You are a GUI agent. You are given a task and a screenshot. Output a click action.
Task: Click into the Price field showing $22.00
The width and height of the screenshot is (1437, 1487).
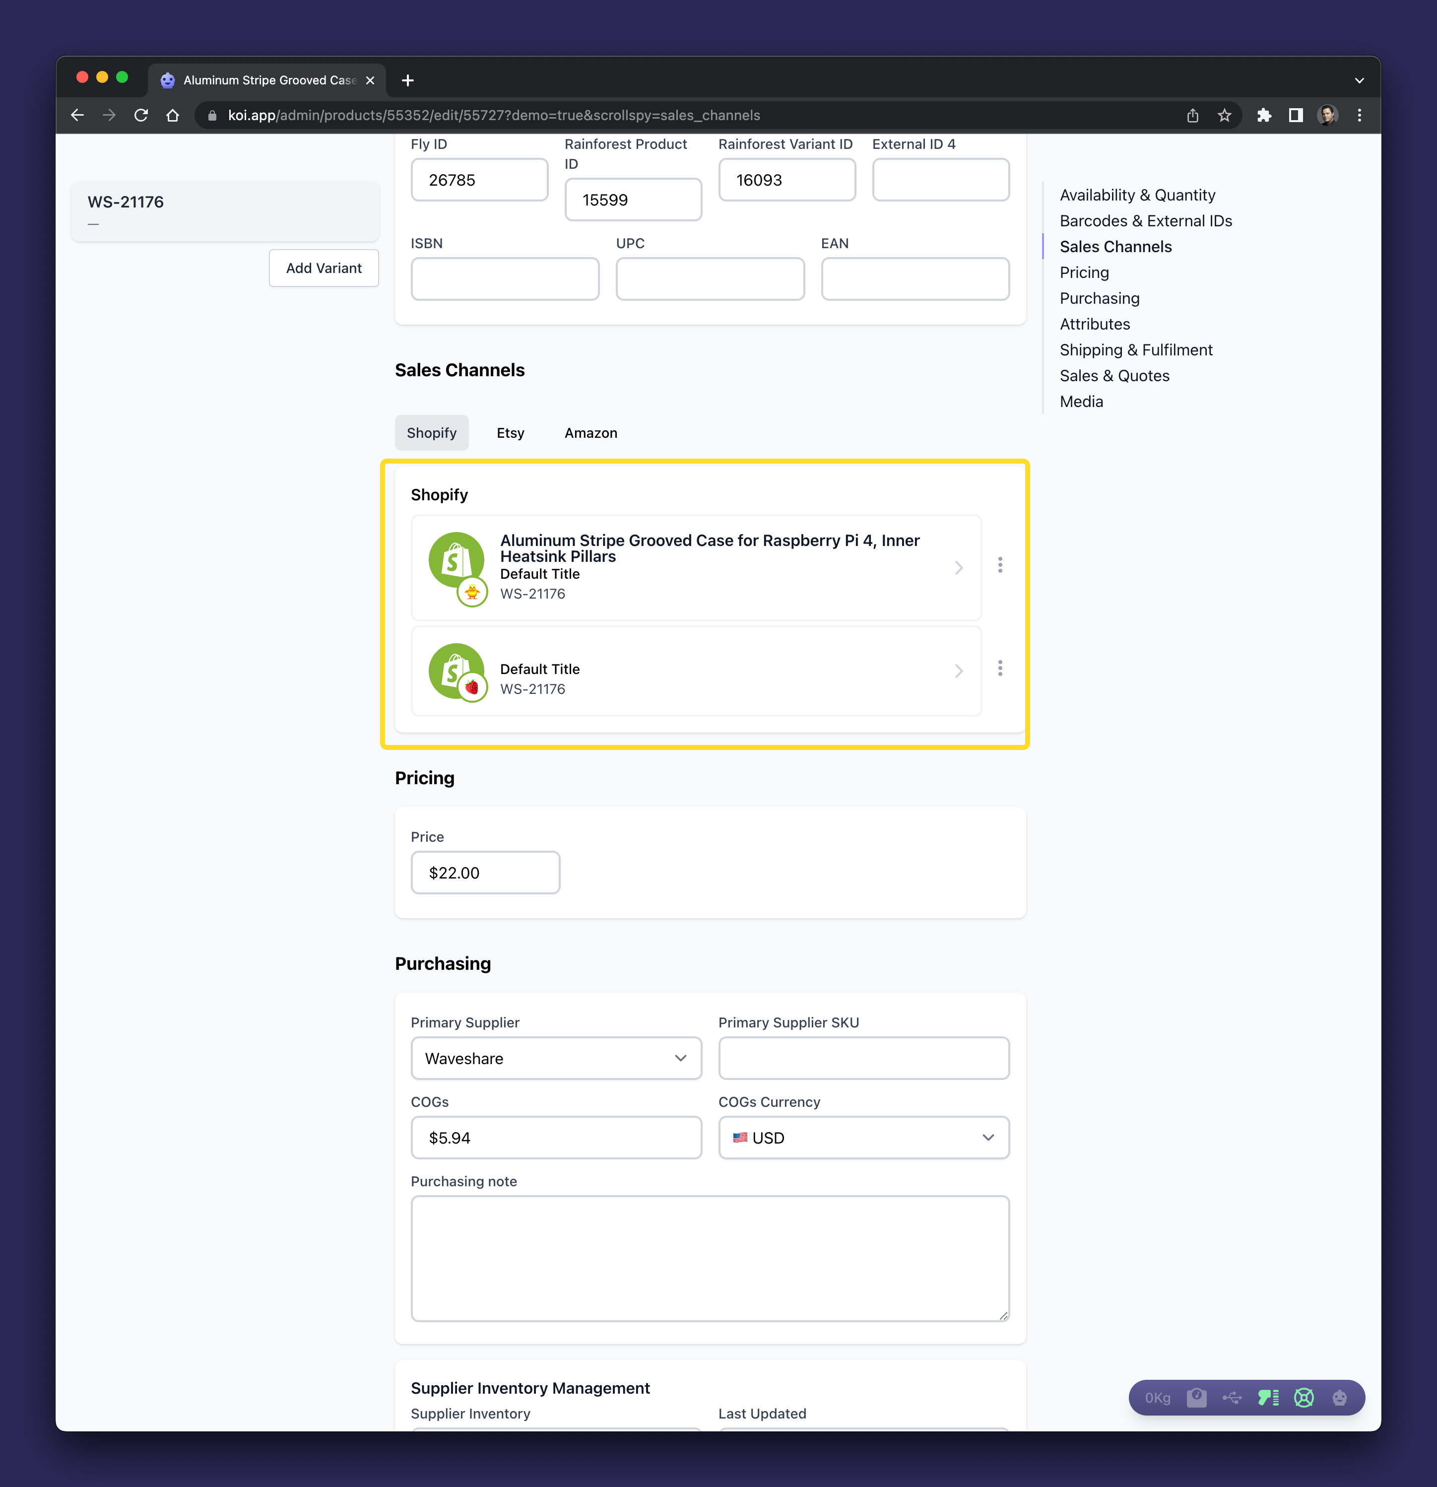point(485,873)
